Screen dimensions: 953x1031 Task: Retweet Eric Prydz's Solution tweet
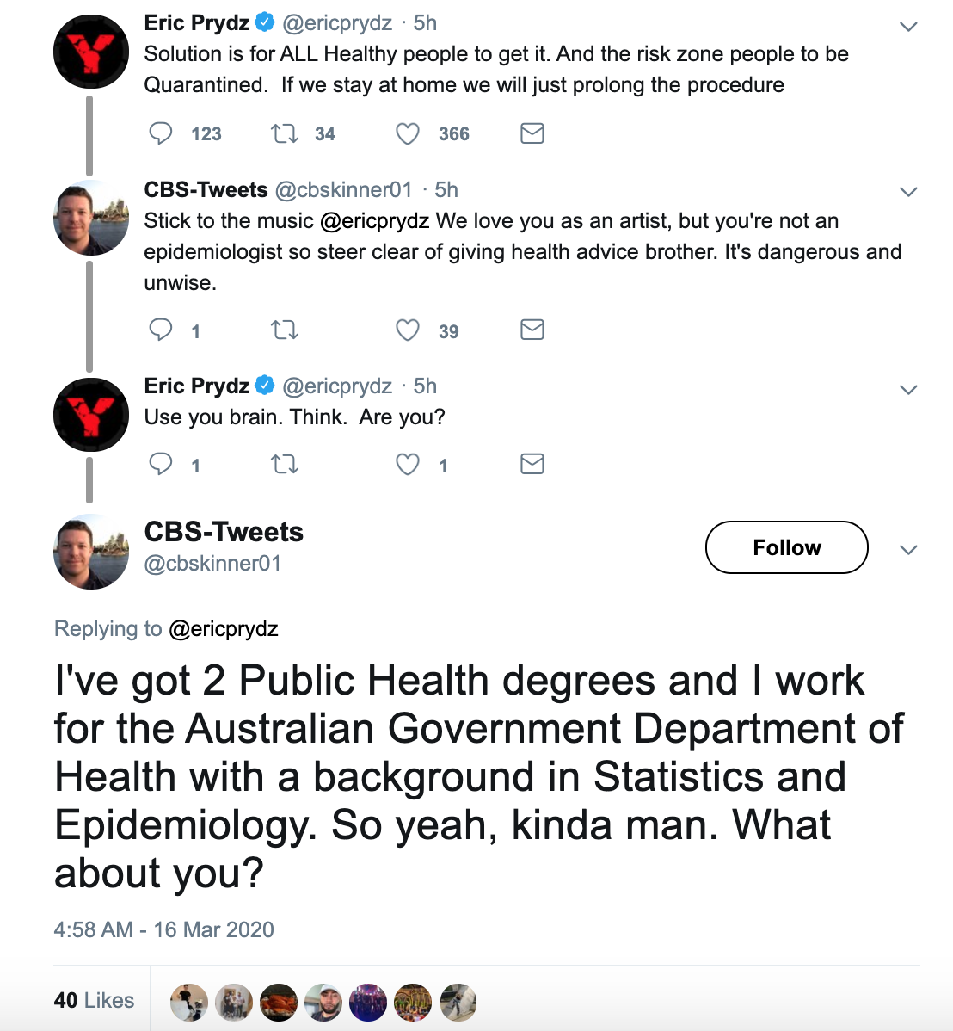point(285,133)
